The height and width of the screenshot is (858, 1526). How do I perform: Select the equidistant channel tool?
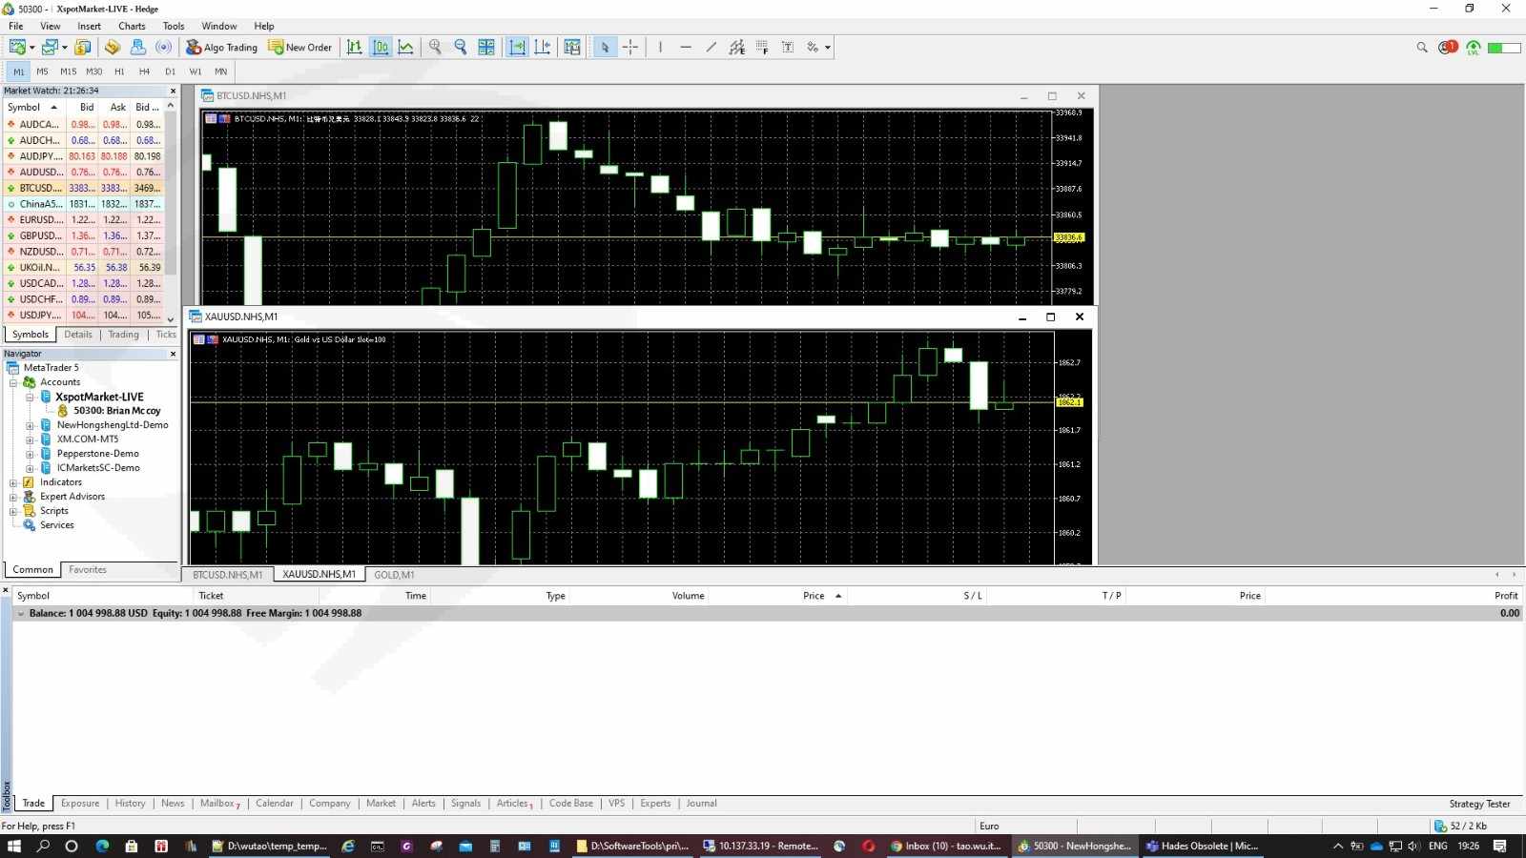(x=737, y=47)
